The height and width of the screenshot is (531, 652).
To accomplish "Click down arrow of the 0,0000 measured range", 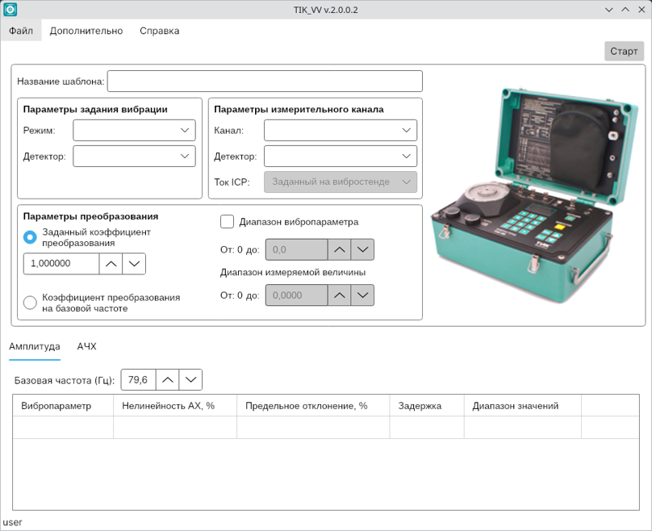I will [x=362, y=295].
